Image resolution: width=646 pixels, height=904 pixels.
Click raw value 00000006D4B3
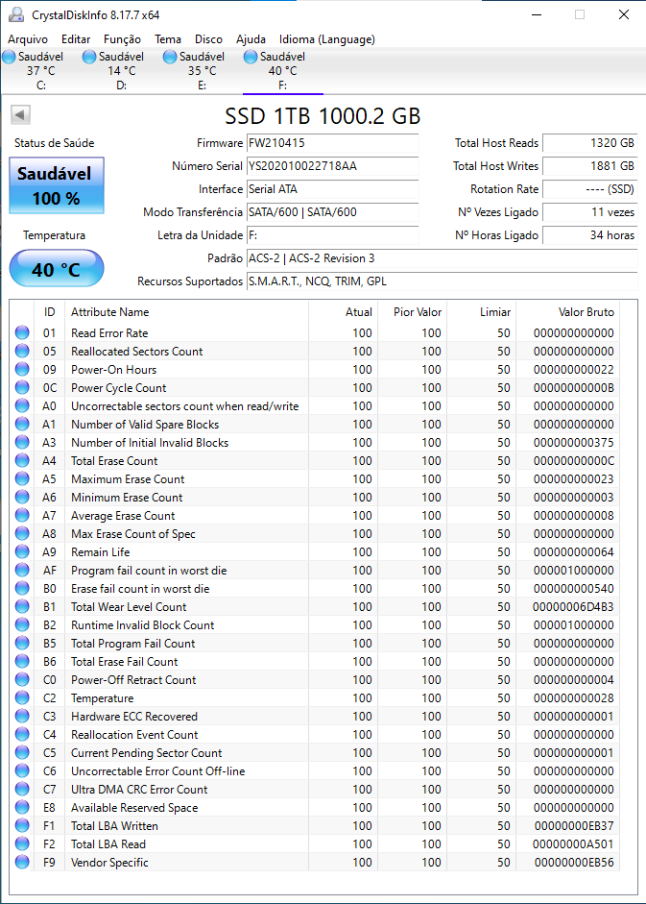(x=573, y=606)
